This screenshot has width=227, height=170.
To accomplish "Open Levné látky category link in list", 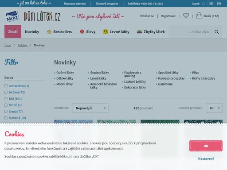I will click(x=98, y=78).
